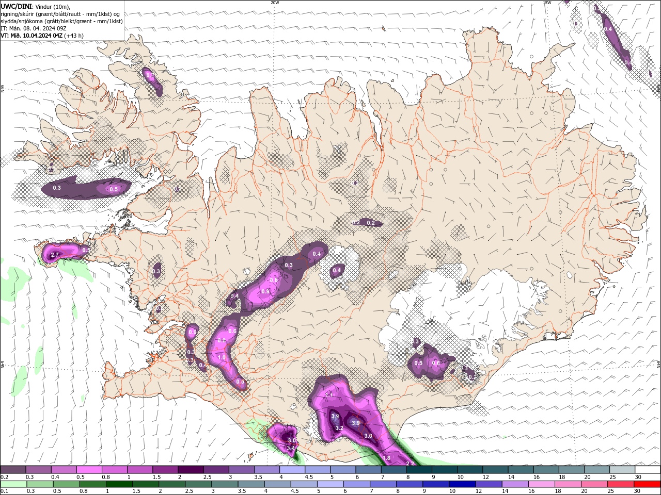
Task: Click the light periwinkle 4 mm swatch in the upper legend row
Action: (292, 469)
